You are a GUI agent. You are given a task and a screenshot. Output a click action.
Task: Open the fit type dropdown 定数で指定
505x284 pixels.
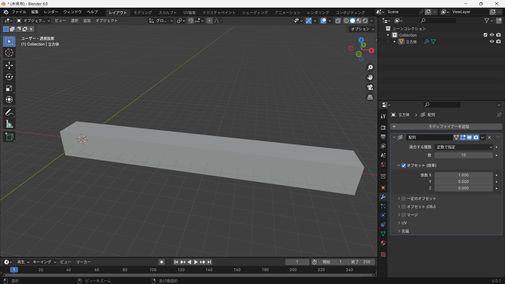click(463, 147)
